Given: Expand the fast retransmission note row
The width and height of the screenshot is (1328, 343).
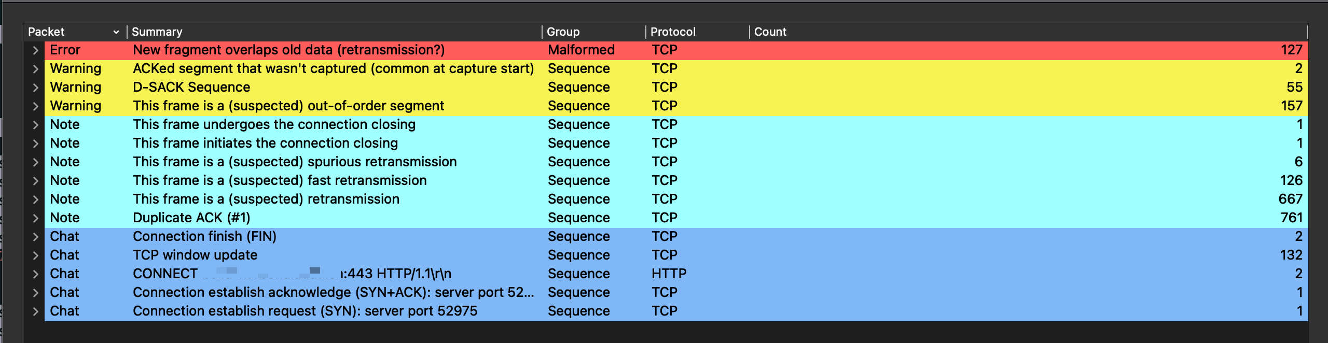Looking at the screenshot, I should click(35, 181).
